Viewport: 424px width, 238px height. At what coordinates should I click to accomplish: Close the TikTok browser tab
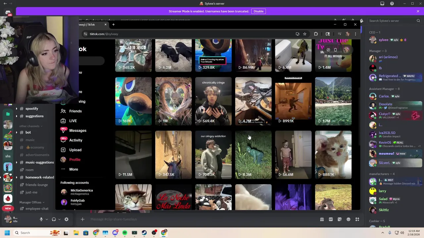105,25
